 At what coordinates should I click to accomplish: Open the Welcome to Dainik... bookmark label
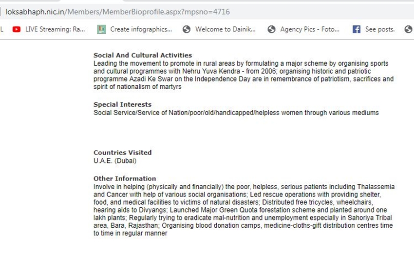pos(225,29)
